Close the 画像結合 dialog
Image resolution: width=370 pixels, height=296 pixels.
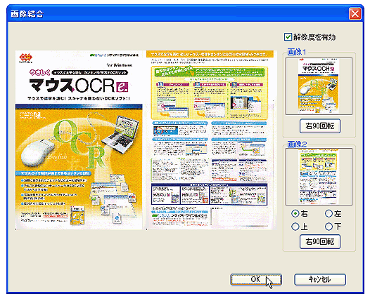(x=355, y=13)
